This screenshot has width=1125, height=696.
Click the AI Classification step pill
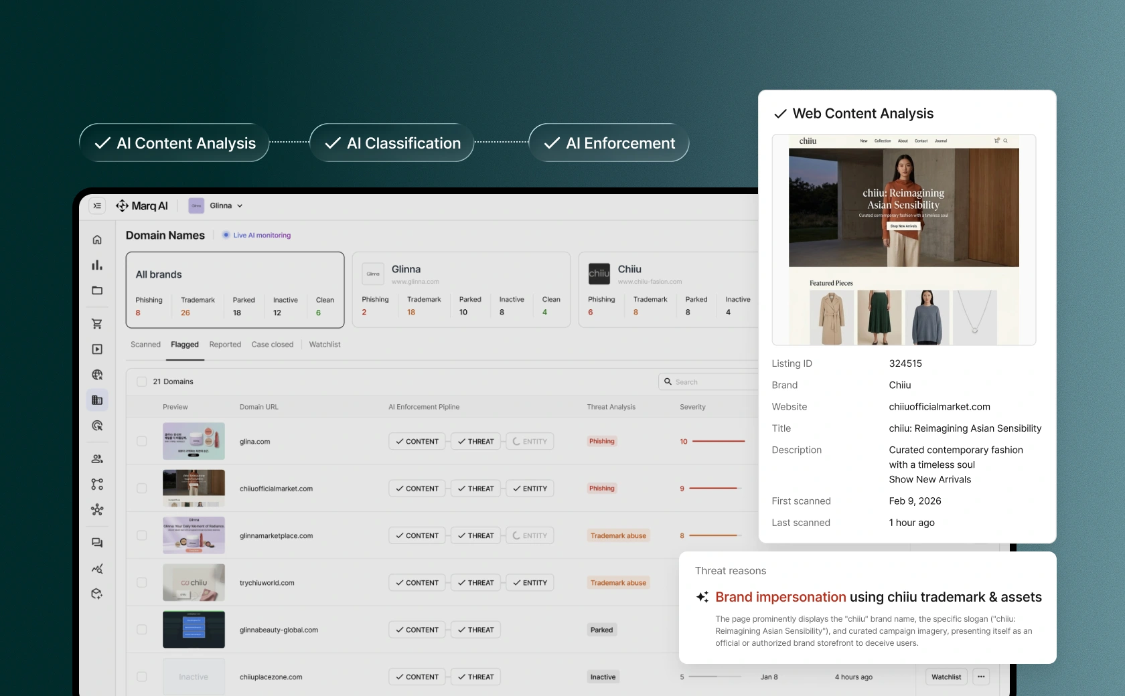coord(392,143)
